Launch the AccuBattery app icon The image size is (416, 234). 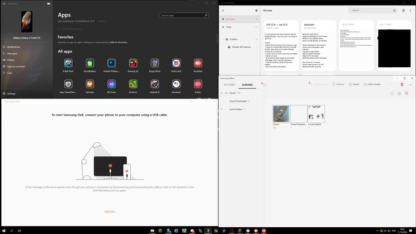coord(90,63)
